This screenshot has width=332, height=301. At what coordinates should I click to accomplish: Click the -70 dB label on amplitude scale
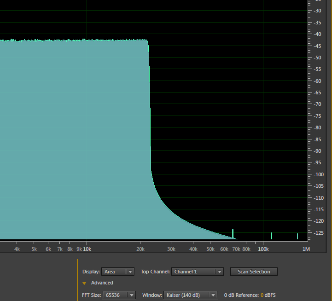pos(318,104)
